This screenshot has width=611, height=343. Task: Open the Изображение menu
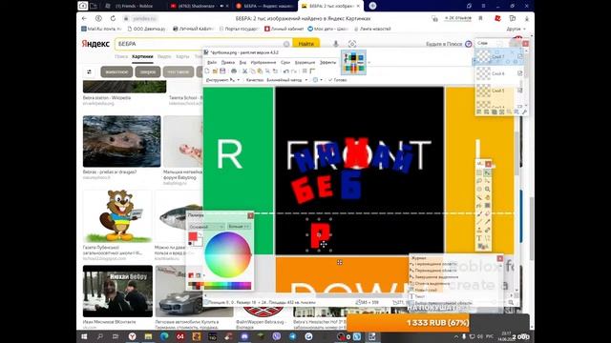[x=263, y=62]
